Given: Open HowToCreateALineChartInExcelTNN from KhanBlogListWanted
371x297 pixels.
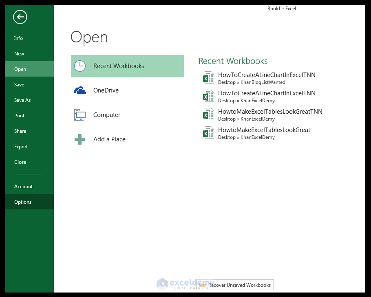Looking at the screenshot, I should [x=267, y=75].
